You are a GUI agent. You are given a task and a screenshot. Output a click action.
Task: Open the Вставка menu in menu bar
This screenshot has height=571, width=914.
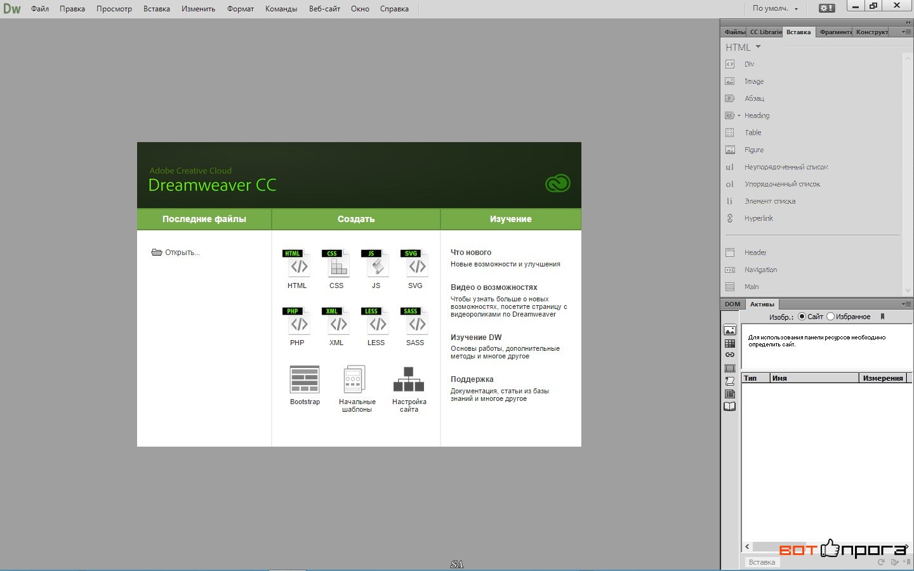pyautogui.click(x=157, y=9)
